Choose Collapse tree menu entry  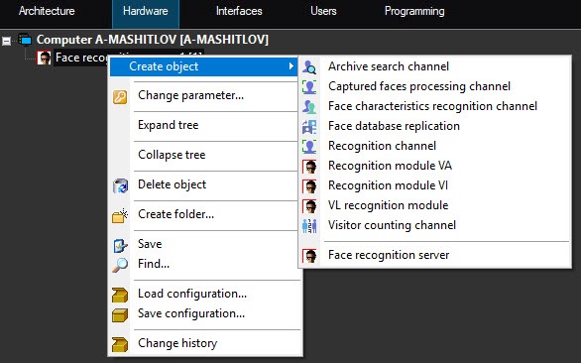pos(172,155)
